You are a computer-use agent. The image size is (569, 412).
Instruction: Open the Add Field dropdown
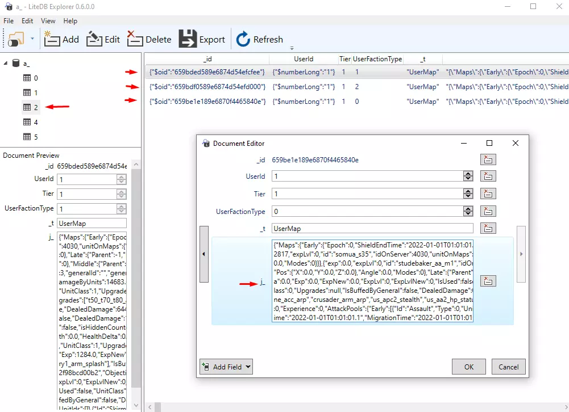pyautogui.click(x=226, y=367)
